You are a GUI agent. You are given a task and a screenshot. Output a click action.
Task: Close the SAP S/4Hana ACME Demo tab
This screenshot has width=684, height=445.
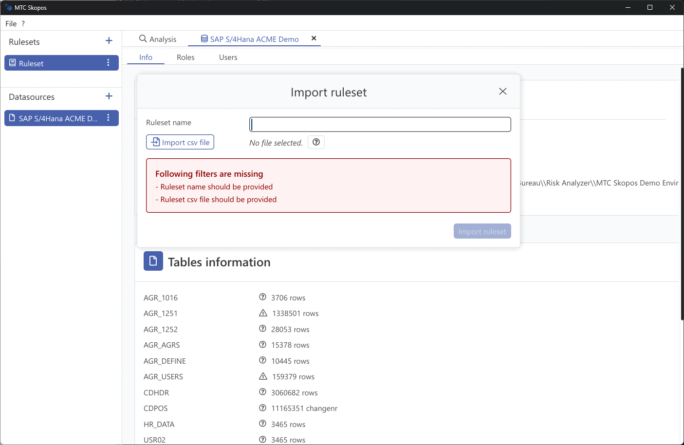click(x=314, y=38)
